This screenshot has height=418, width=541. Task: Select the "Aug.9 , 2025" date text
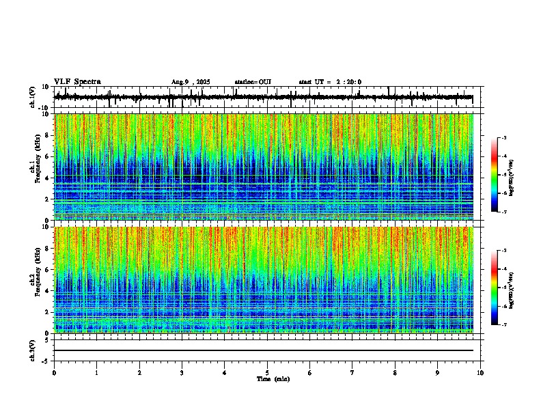pos(191,82)
